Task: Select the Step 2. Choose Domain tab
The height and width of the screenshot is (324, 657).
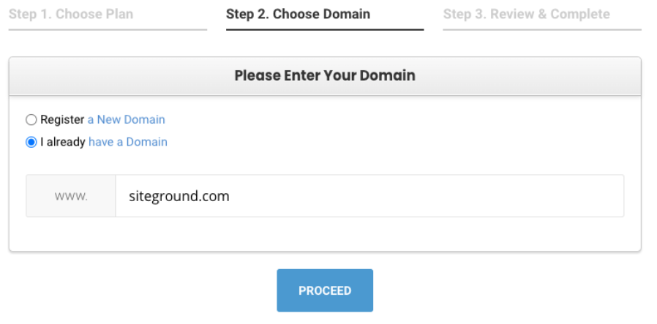Action: 298,15
